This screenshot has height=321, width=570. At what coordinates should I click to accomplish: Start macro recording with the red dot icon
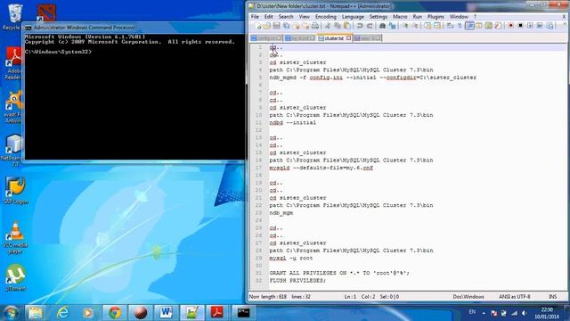(510, 26)
